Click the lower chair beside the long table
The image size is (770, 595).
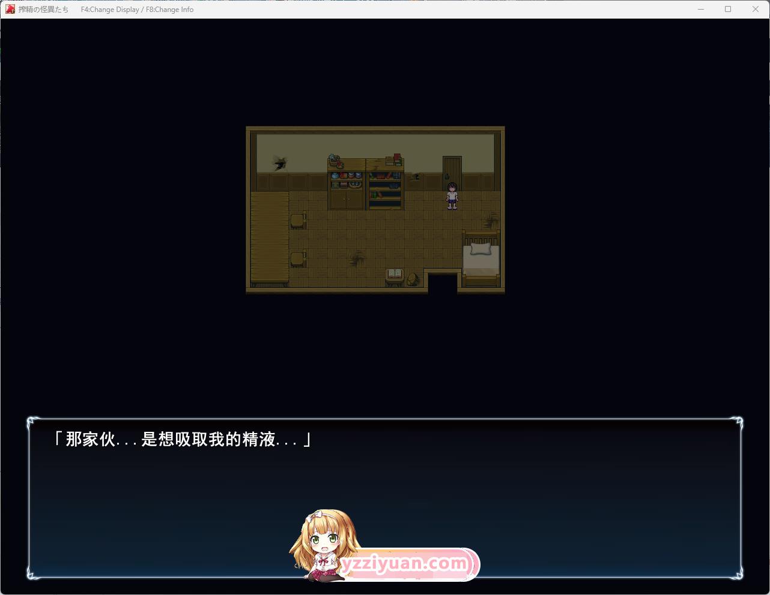click(x=298, y=259)
